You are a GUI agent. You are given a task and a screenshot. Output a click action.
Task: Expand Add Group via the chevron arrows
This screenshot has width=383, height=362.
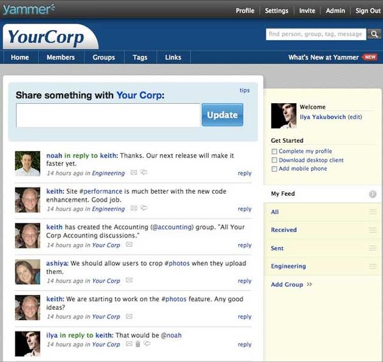point(310,284)
